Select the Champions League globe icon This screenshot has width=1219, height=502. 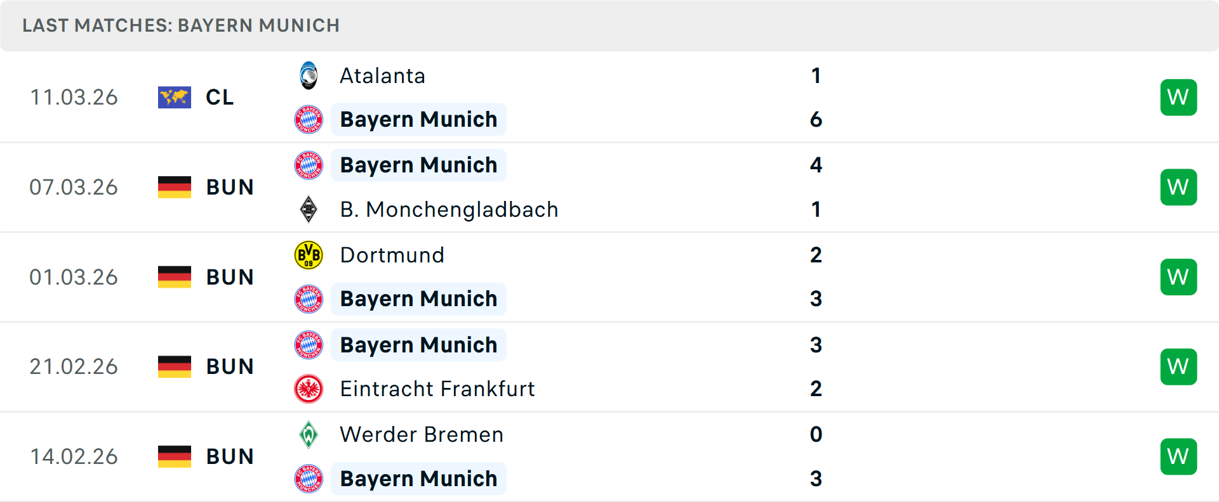[x=175, y=97]
